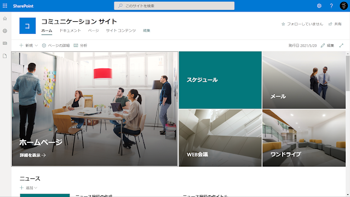
Task: Open the globe sites icon in sidebar
Action: click(5, 31)
